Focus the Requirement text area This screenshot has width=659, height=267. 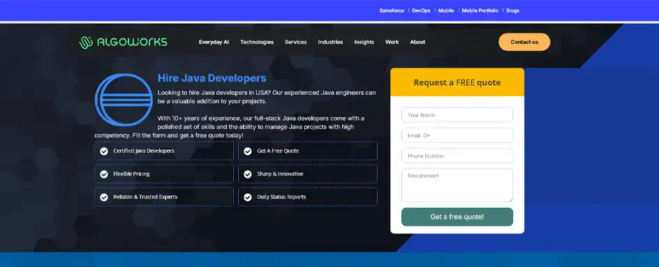(457, 185)
